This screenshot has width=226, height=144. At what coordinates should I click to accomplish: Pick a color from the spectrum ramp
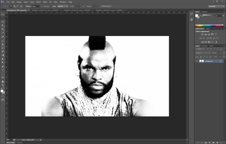pyautogui.click(x=209, y=25)
